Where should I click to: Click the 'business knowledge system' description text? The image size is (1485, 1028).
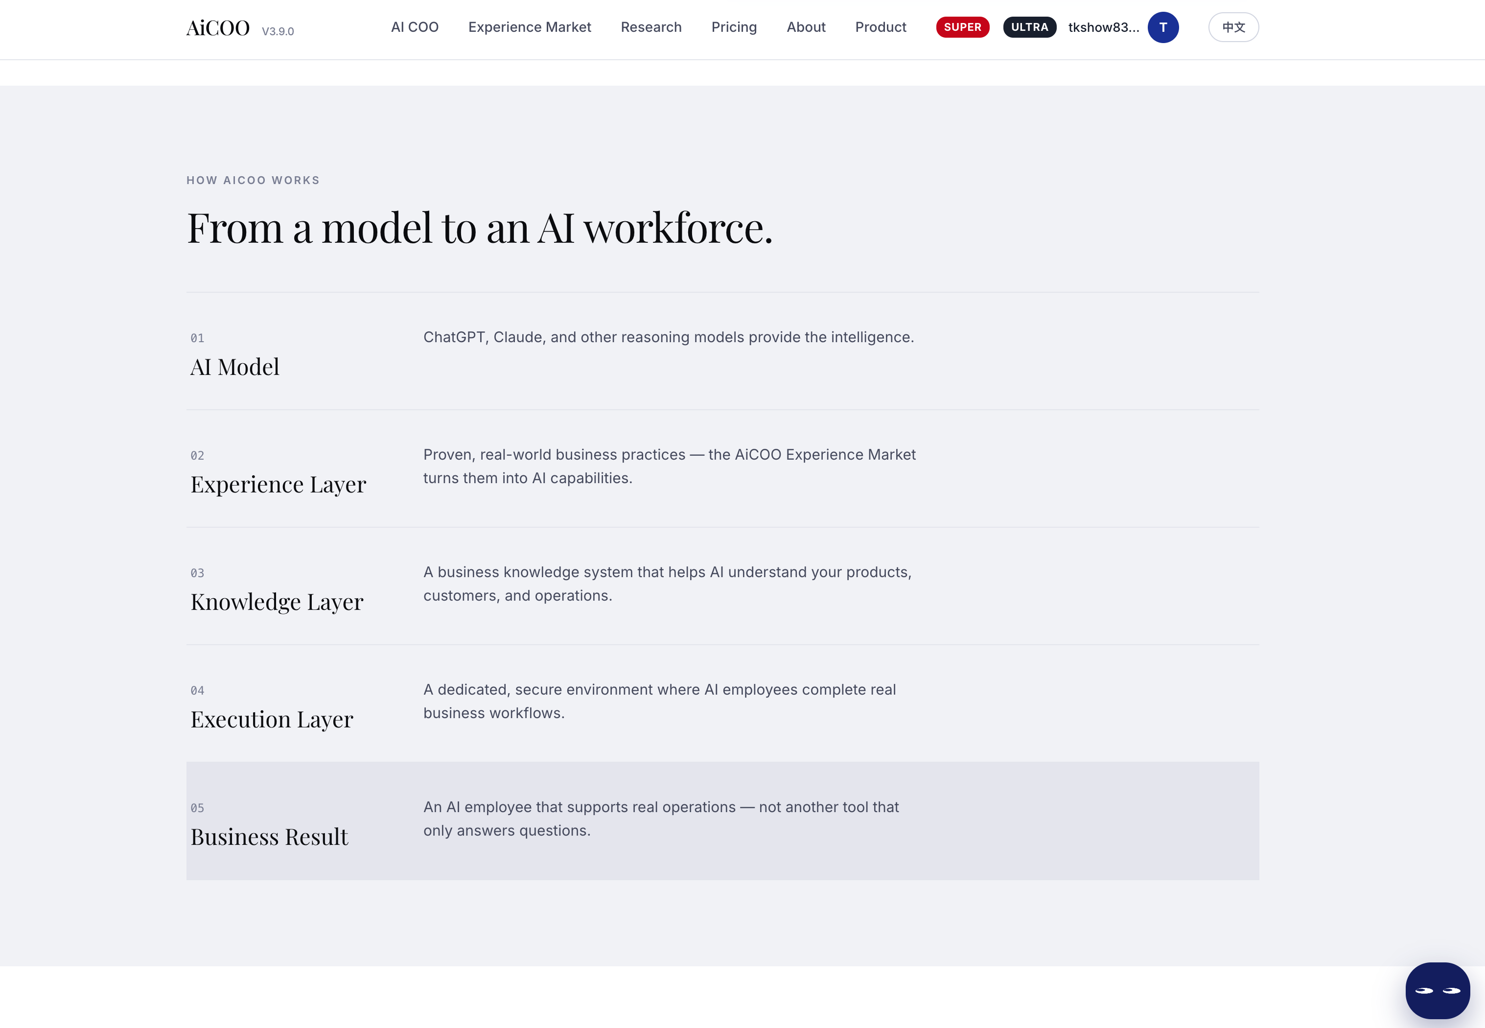point(667,584)
